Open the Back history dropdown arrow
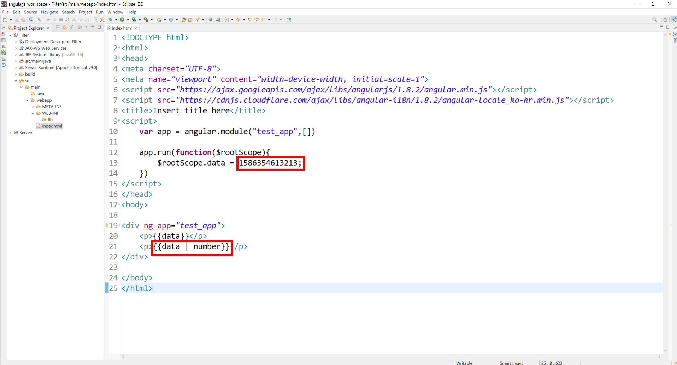Screen dimensions: 677x365 pos(269,19)
